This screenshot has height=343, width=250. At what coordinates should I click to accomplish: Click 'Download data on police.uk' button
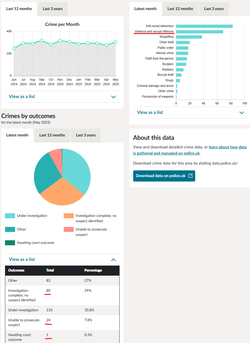click(x=164, y=176)
